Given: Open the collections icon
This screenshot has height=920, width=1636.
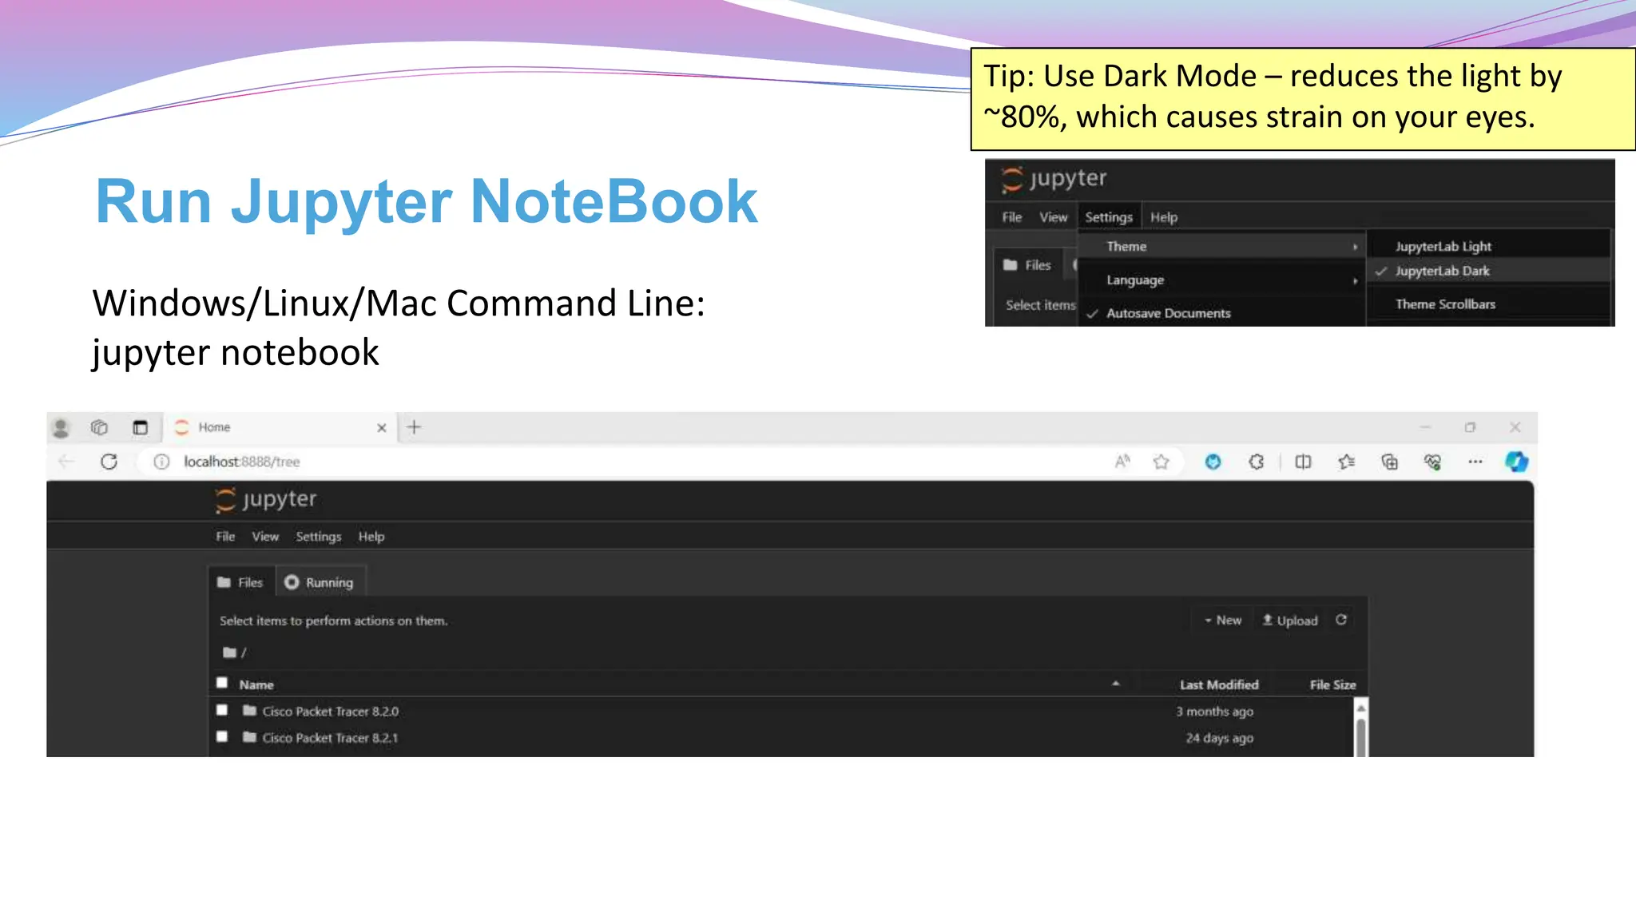Looking at the screenshot, I should click(1390, 462).
